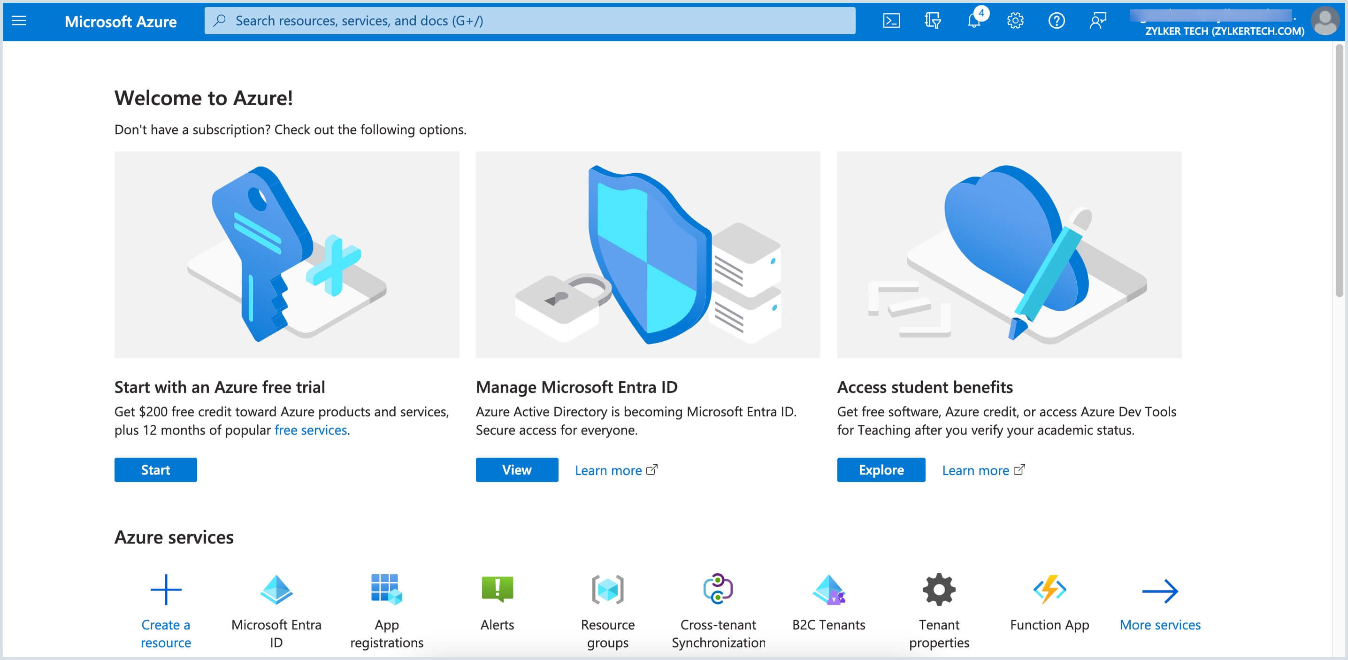Open Learn more link next to Explore
The width and height of the screenshot is (1348, 660).
983,470
